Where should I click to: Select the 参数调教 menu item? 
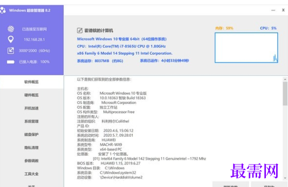coord(31,161)
